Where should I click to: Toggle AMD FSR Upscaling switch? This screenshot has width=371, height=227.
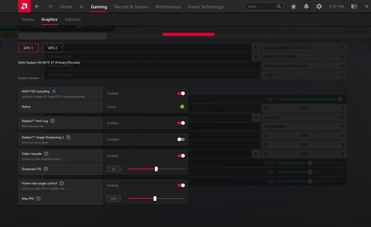(181, 93)
